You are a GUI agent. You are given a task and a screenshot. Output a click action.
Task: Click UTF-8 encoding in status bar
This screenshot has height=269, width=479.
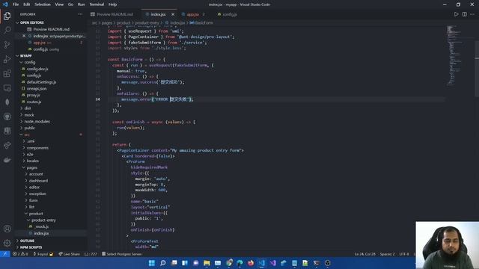404,254
